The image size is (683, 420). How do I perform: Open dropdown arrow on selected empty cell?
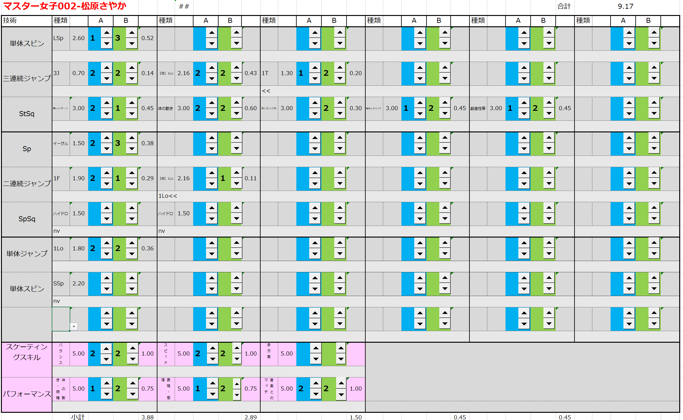74,327
